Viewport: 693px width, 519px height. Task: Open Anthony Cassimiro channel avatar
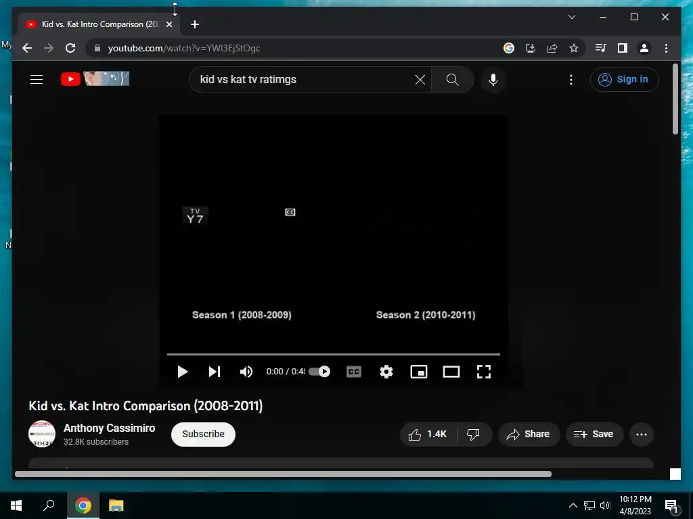point(42,435)
